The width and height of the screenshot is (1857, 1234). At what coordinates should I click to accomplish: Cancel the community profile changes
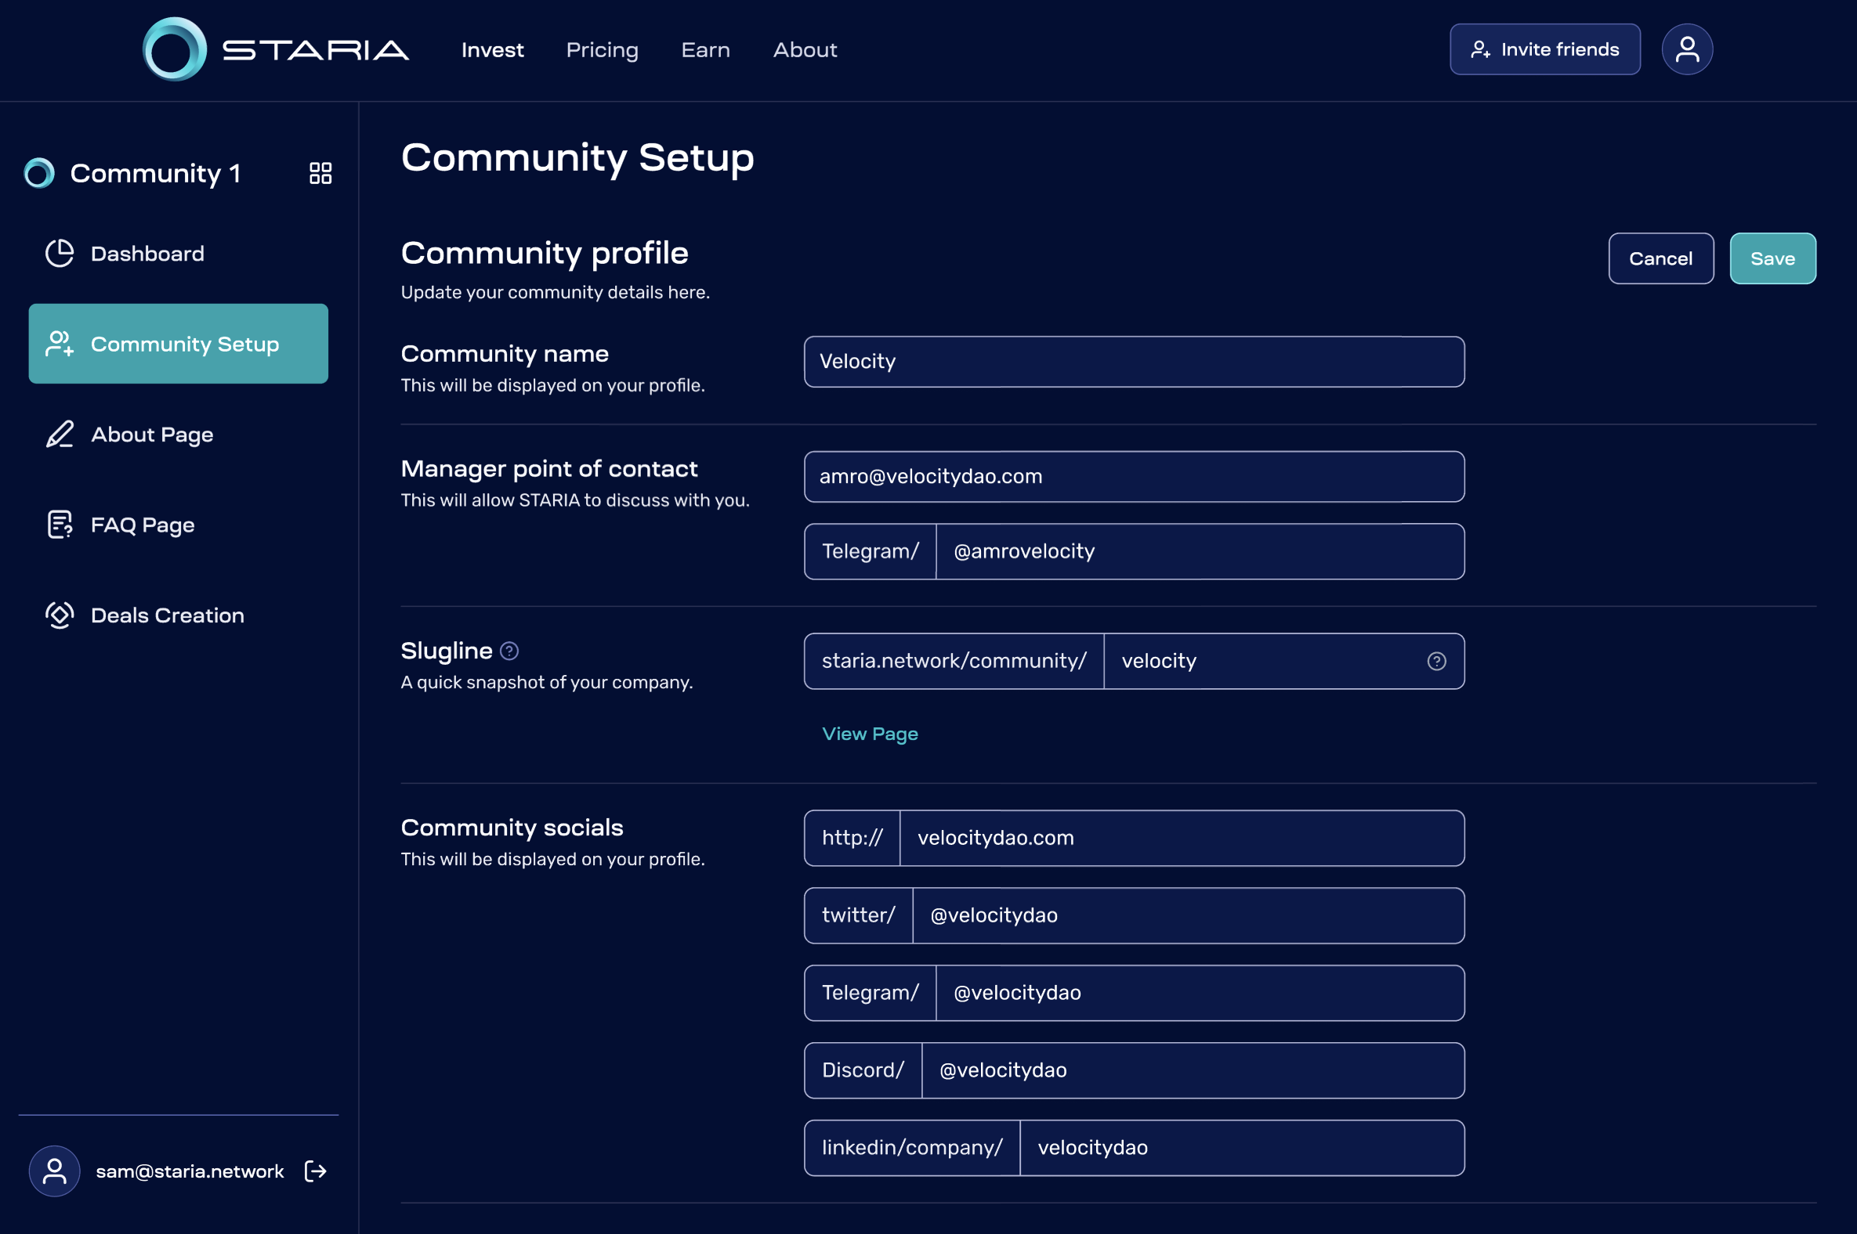[1660, 258]
